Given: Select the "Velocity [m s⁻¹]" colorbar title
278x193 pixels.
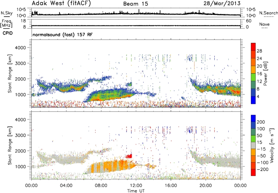Looking at the screenshot, I should click(272, 145).
